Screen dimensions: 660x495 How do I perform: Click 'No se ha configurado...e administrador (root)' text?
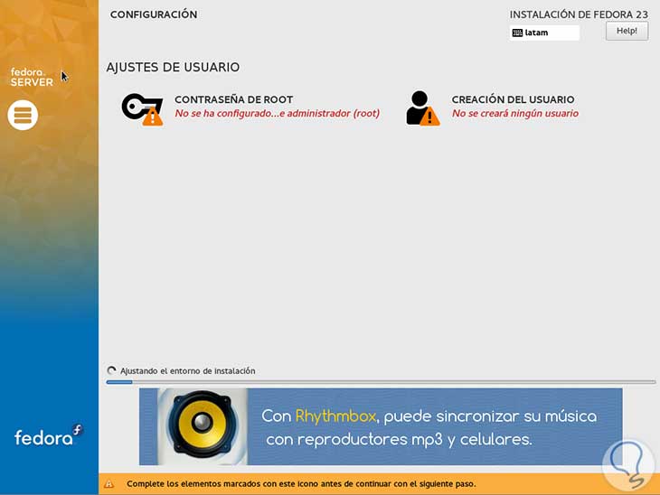click(277, 113)
